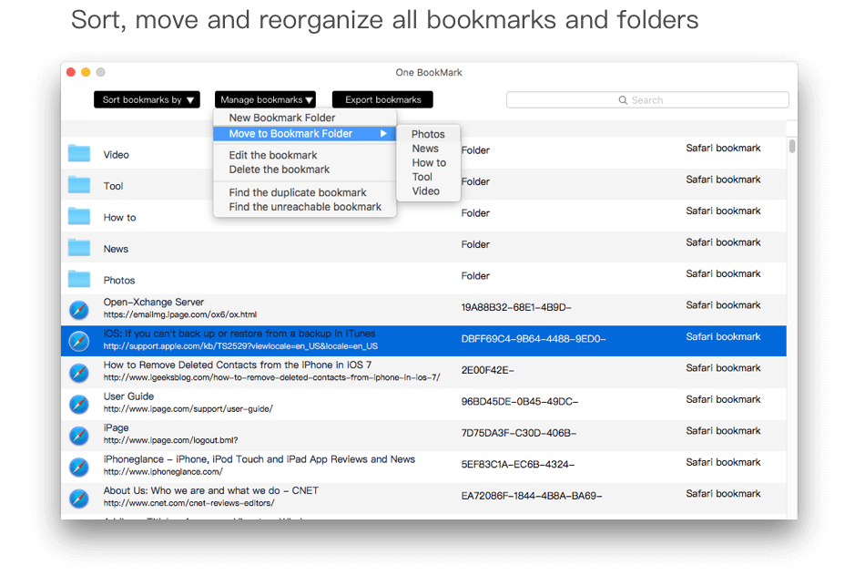Screen dimensions: 865x576
Task: Select the About Us CNET bookmark title
Action: (x=210, y=491)
